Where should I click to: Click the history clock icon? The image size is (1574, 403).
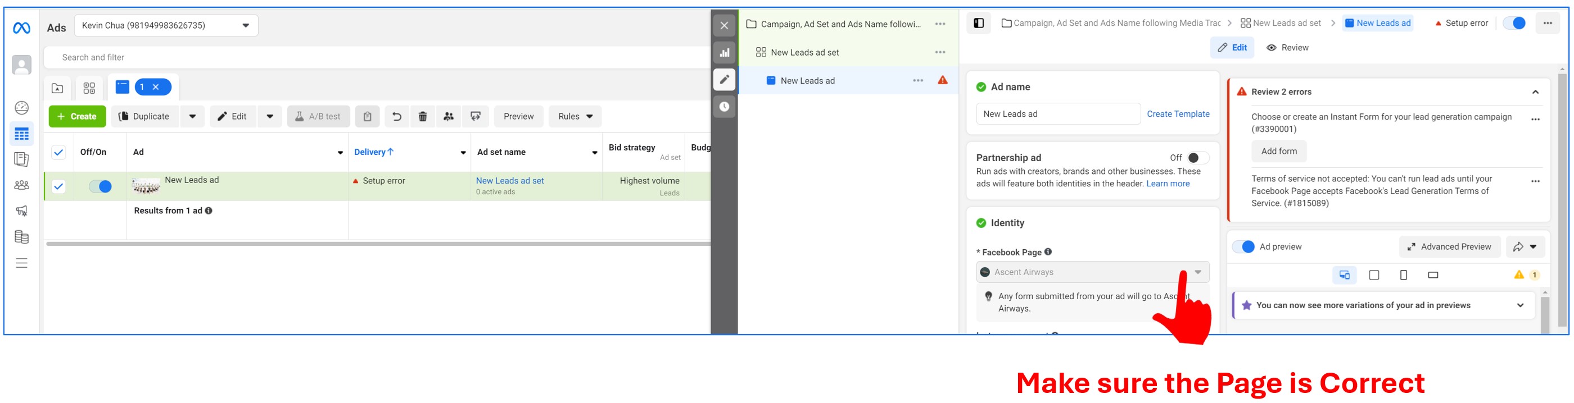(724, 107)
